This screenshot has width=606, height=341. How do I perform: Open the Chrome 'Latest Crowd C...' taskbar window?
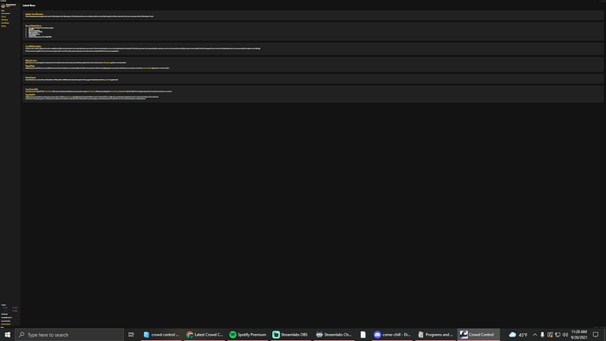click(205, 335)
